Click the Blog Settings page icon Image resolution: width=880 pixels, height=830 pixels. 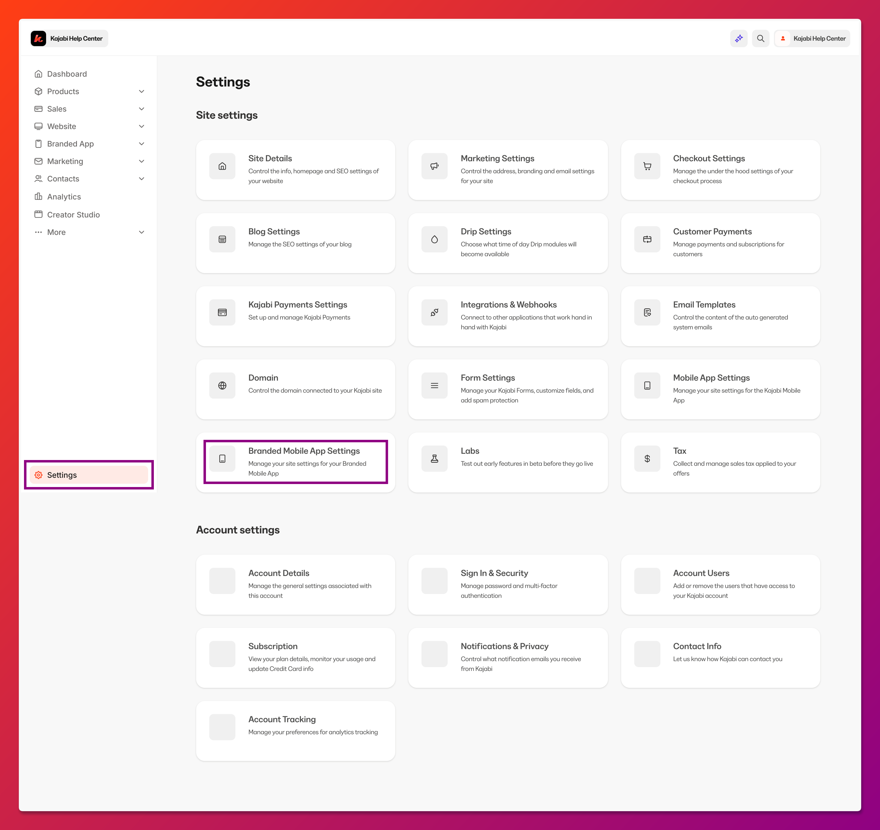[222, 240]
